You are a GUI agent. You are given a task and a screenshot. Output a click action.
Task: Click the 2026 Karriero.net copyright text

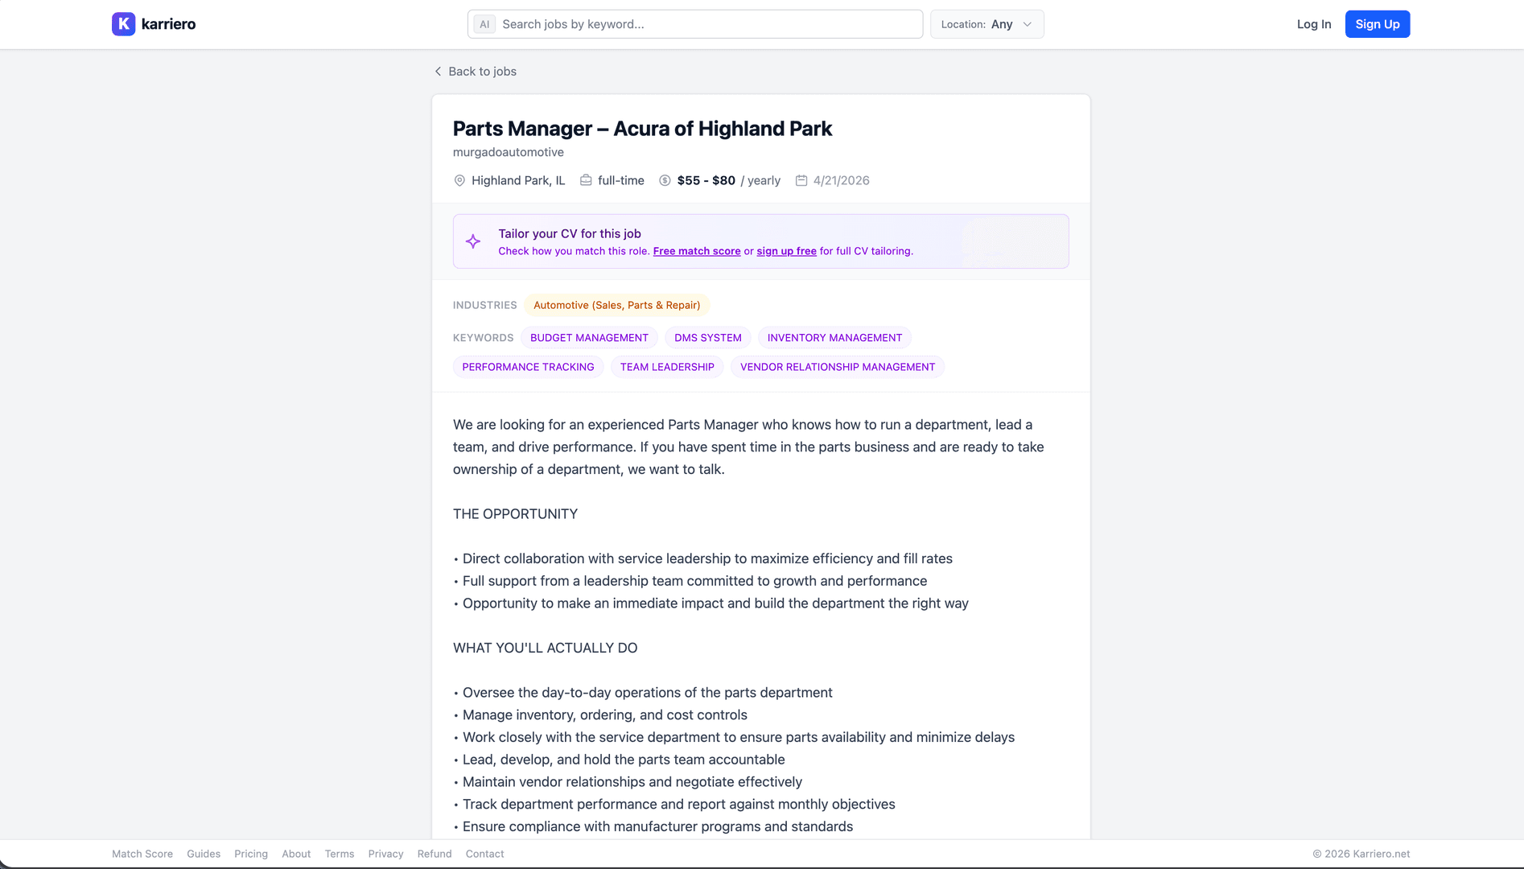[1361, 854]
